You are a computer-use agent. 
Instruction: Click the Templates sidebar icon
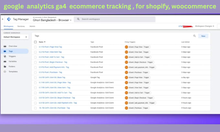tap(5, 72)
